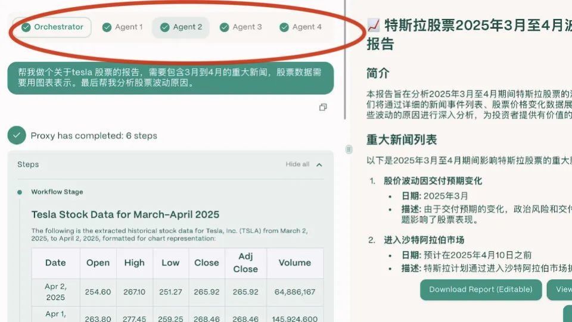Click the Steps heading
Image resolution: width=572 pixels, height=322 pixels.
click(28, 164)
